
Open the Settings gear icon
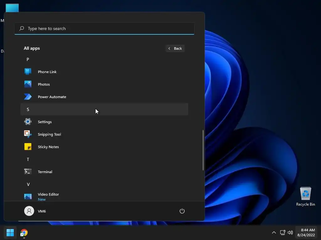(x=28, y=122)
